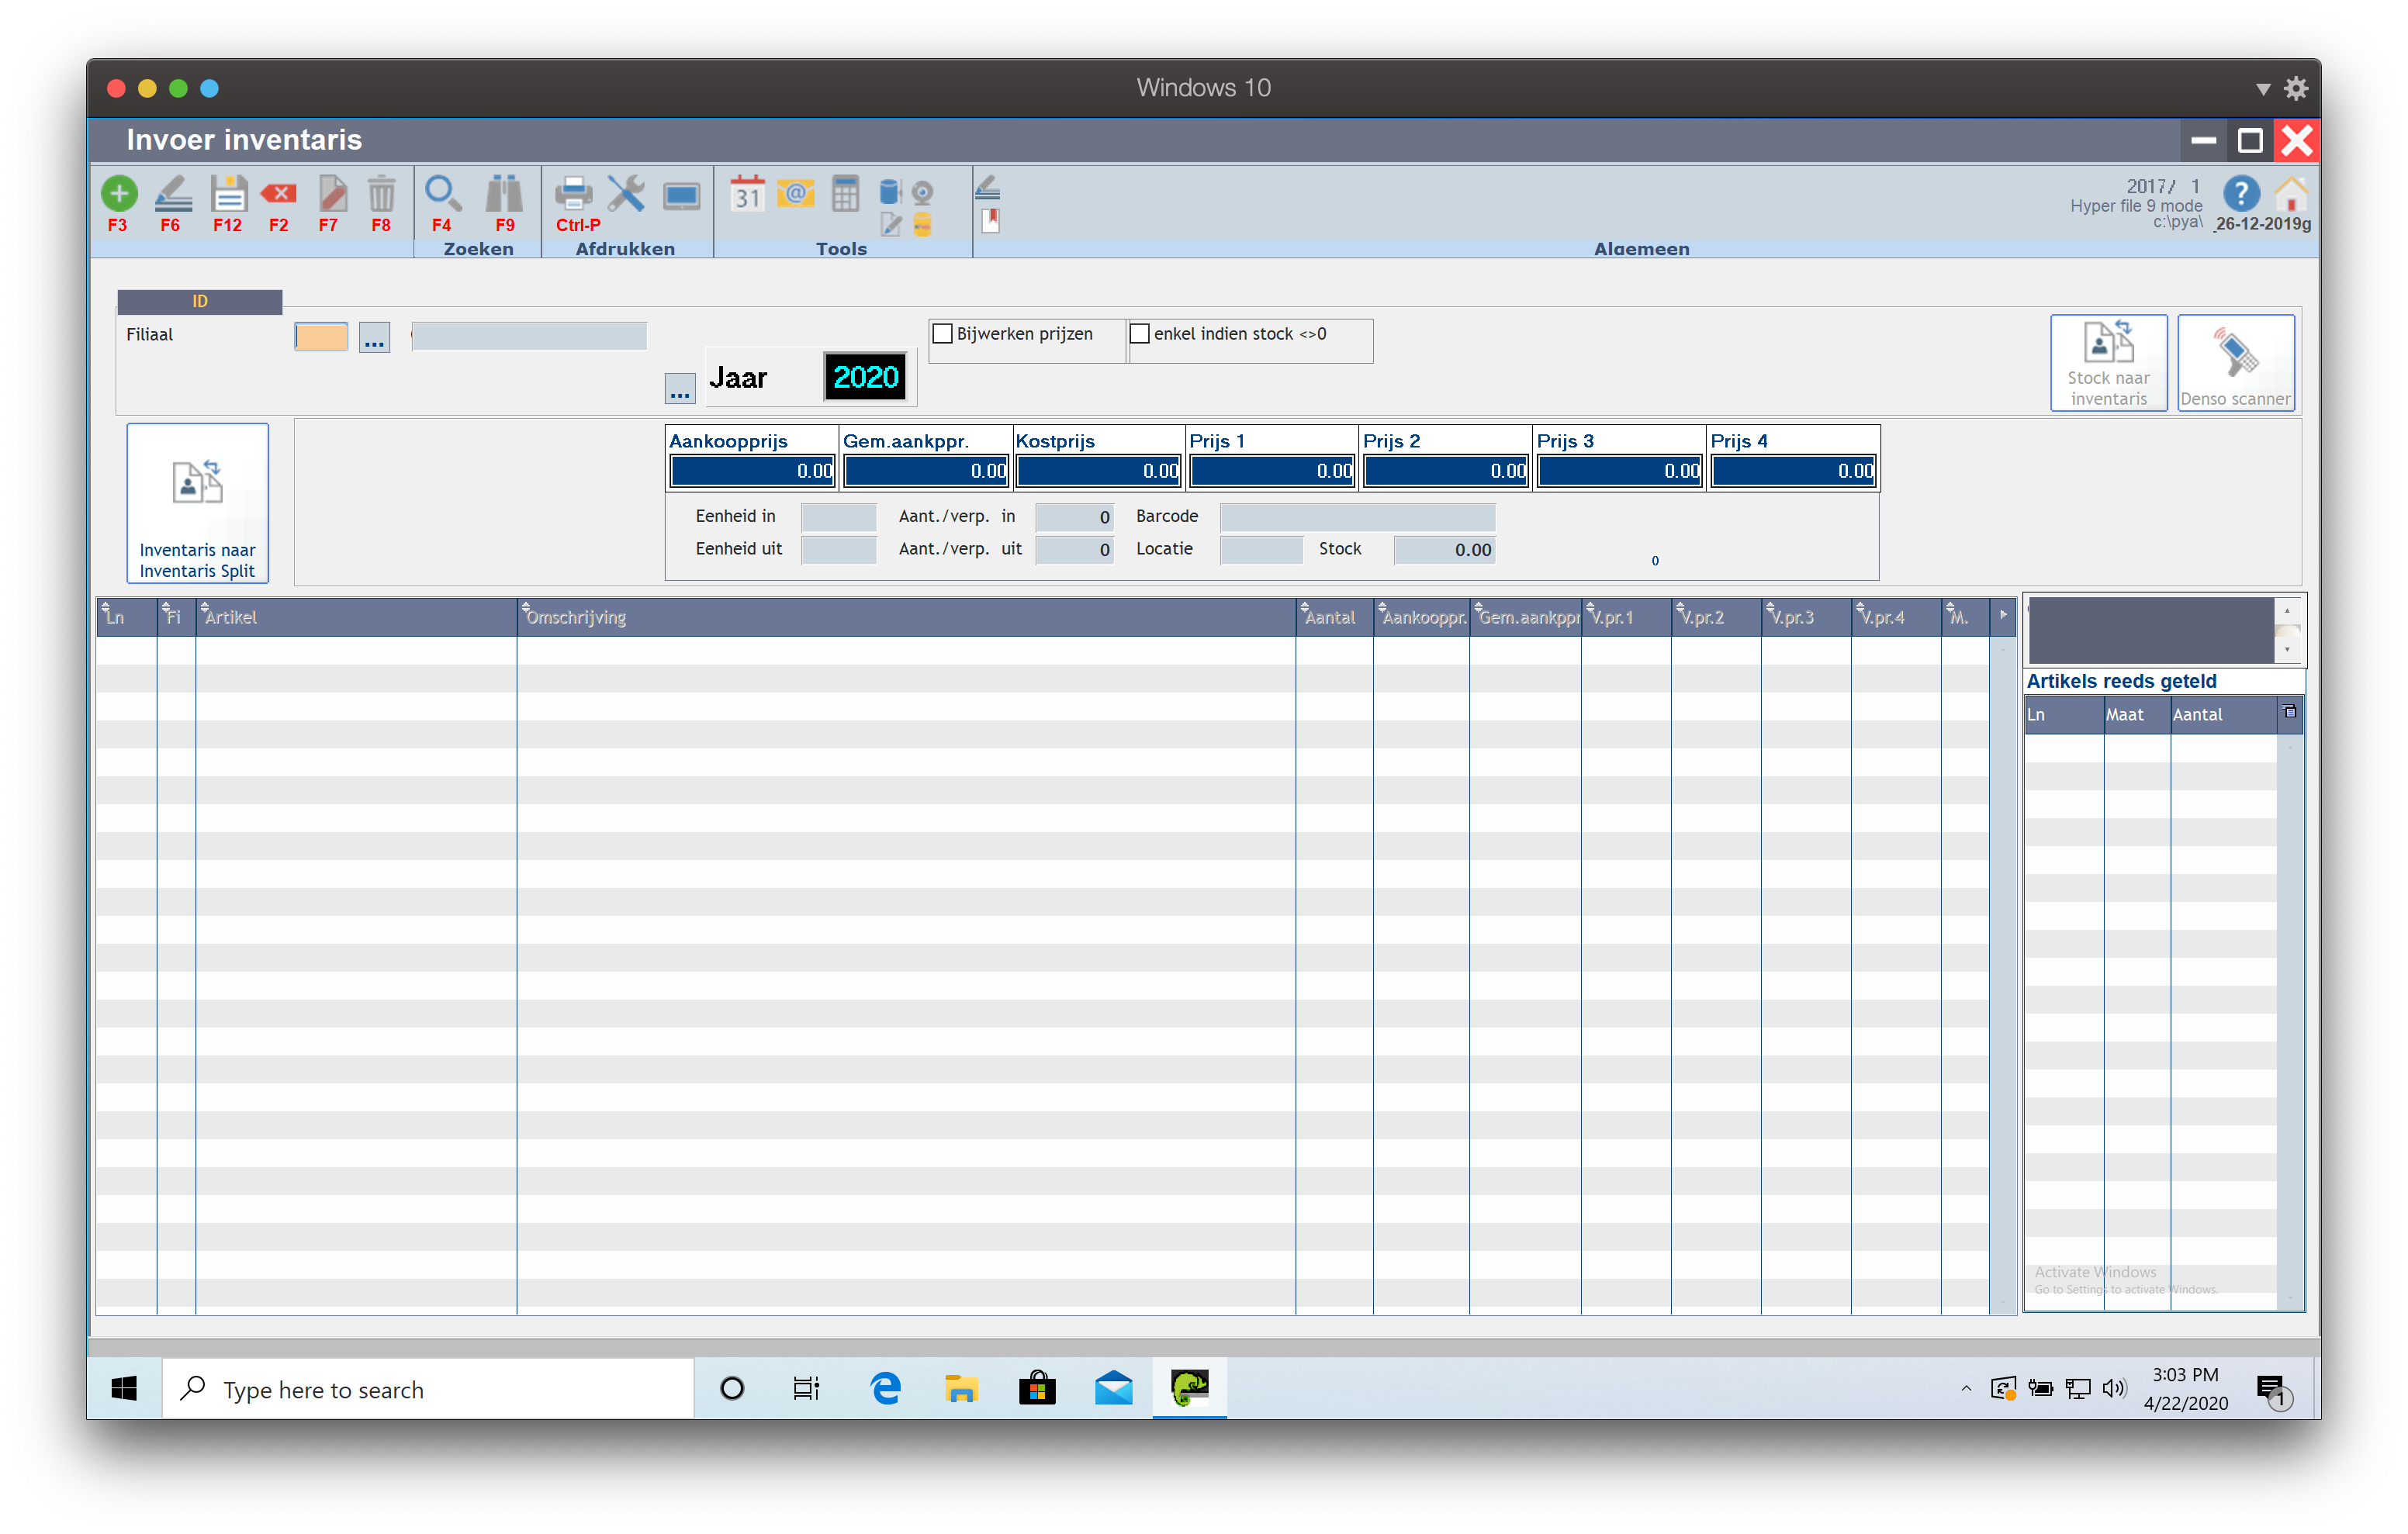The image size is (2408, 1534).
Task: Click the Aankoopprijs value field
Action: coord(752,471)
